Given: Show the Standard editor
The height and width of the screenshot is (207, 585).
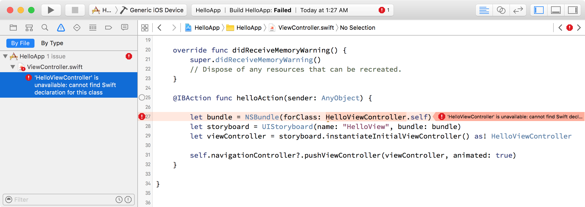Looking at the screenshot, I should (x=484, y=10).
